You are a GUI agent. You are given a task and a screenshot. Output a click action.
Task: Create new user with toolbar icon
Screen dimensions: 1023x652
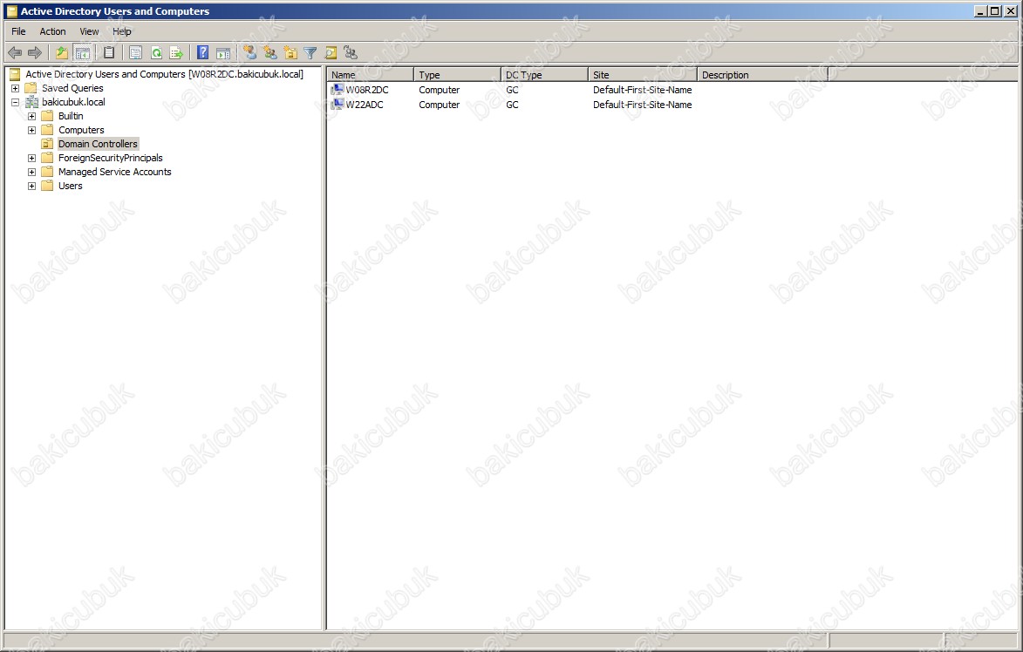(x=250, y=53)
